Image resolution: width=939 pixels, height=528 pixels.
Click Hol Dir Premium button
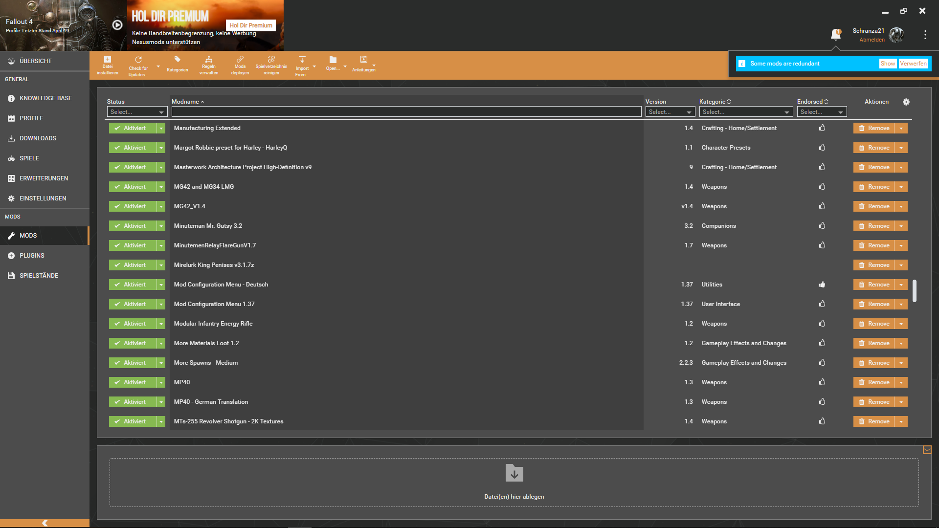coord(251,25)
